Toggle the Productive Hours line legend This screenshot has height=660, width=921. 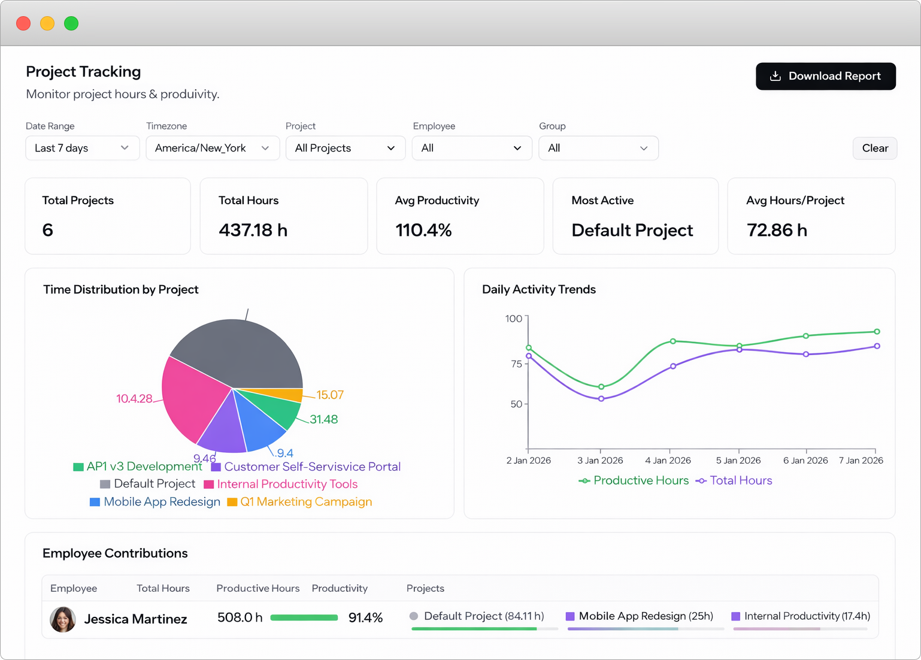pyautogui.click(x=634, y=480)
